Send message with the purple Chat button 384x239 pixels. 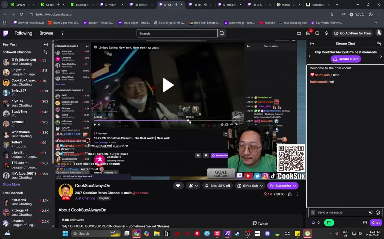[x=376, y=223]
